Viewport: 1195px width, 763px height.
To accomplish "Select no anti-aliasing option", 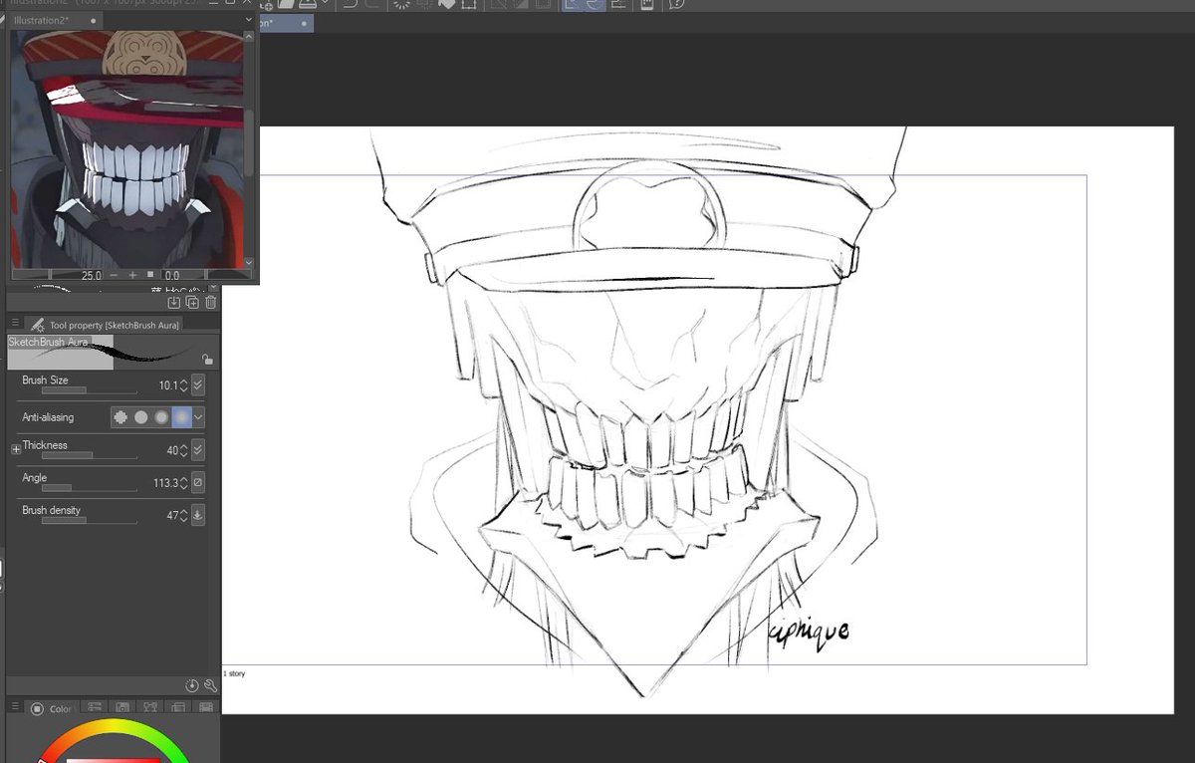I will [x=121, y=417].
